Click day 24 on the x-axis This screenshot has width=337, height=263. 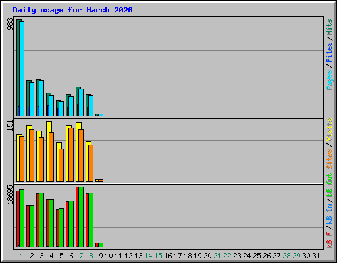(x=247, y=256)
